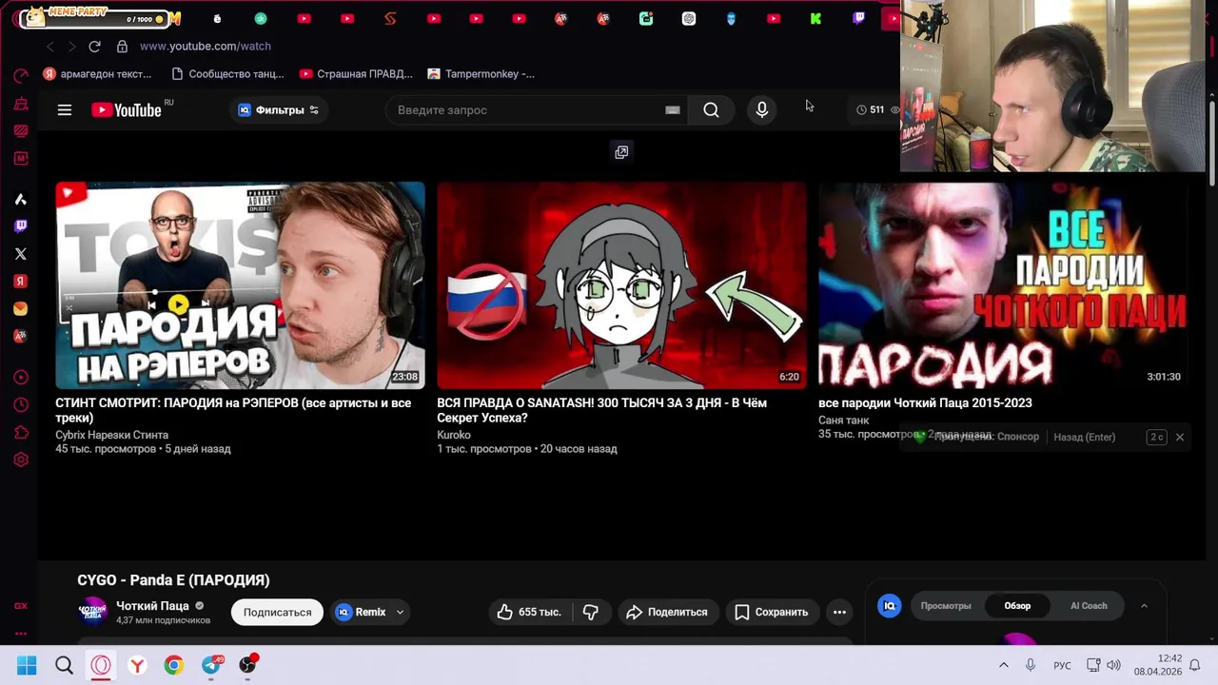Open the Страшная ПРАВД... bookmark

(x=356, y=74)
